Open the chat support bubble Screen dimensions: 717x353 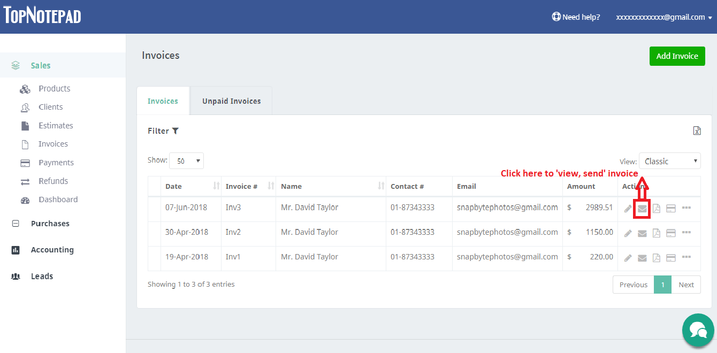tap(698, 329)
